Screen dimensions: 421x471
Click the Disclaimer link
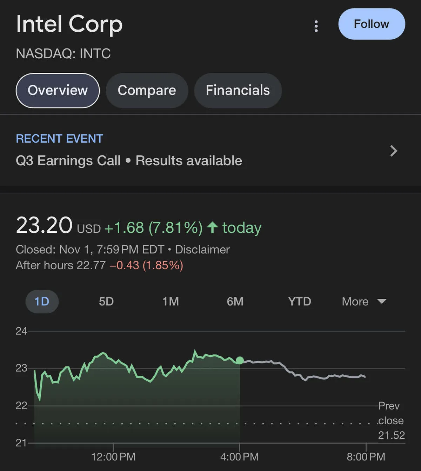202,250
